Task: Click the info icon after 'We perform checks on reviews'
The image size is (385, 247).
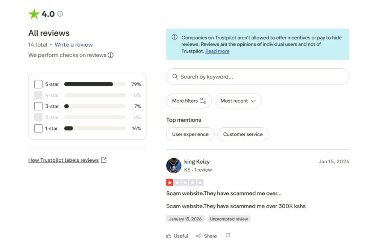Action: click(111, 55)
